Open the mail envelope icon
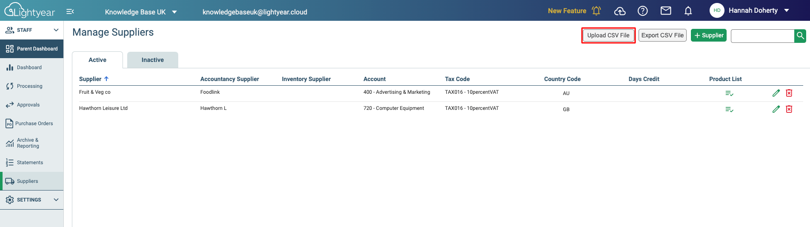 (666, 11)
